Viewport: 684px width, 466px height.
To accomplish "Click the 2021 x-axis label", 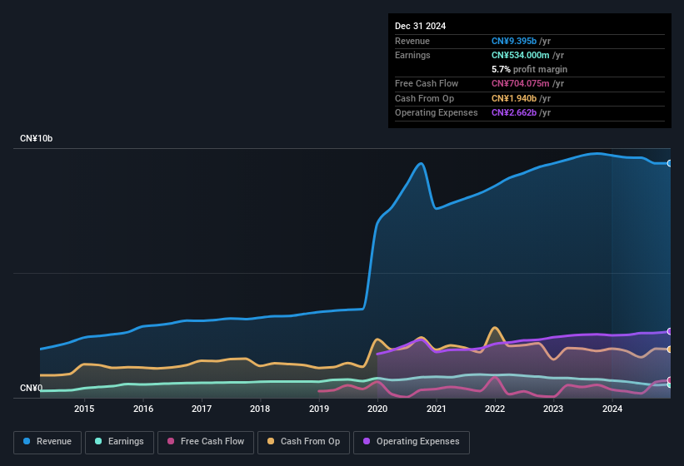I will (437, 409).
